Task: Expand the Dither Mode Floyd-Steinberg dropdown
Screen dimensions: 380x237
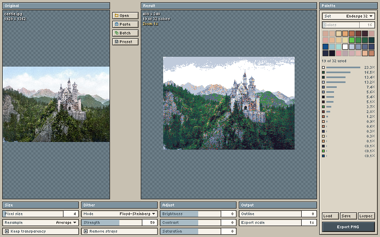Action: click(x=119, y=214)
